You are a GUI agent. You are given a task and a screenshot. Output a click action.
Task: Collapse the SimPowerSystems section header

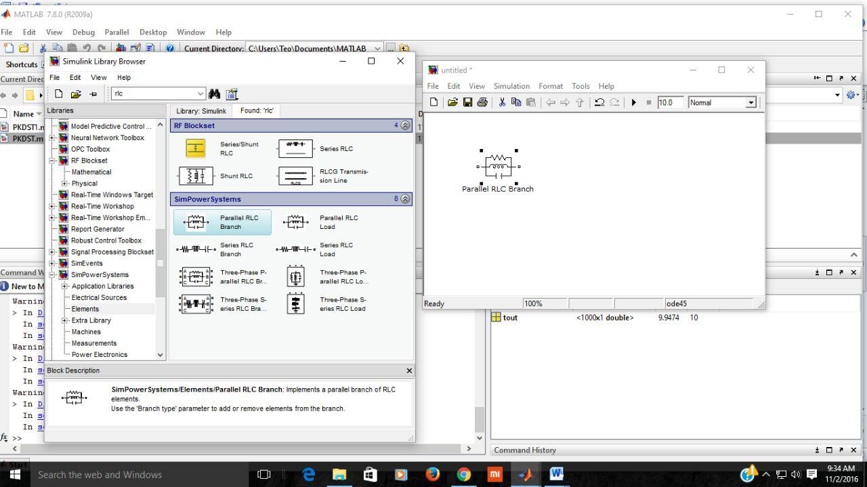[x=404, y=199]
